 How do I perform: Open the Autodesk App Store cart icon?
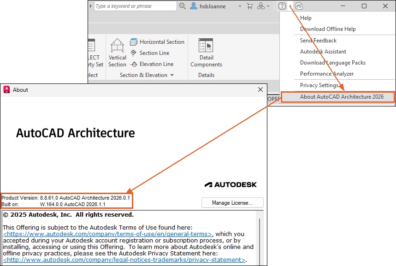(249, 6)
